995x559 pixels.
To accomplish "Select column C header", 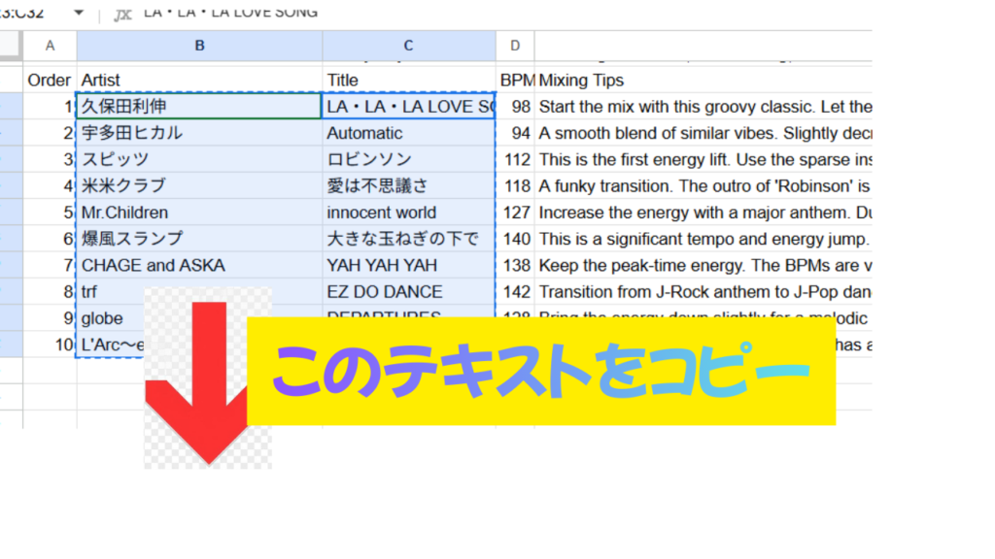I will click(408, 46).
